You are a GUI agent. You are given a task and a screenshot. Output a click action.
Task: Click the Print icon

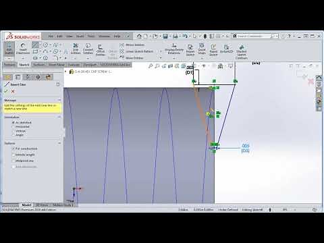[x=175, y=36]
